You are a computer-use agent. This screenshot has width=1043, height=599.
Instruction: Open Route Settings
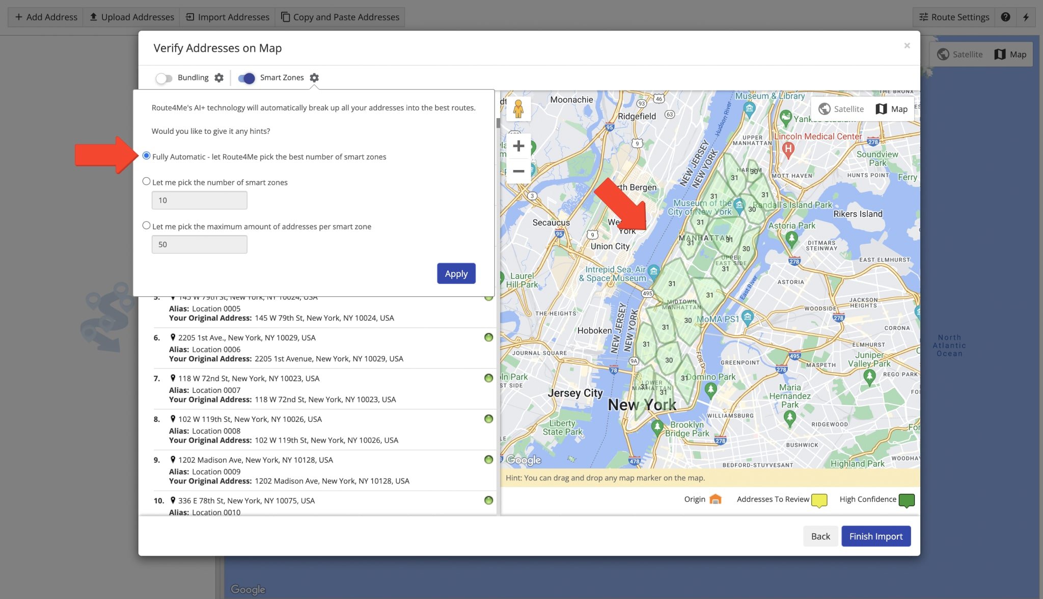954,17
